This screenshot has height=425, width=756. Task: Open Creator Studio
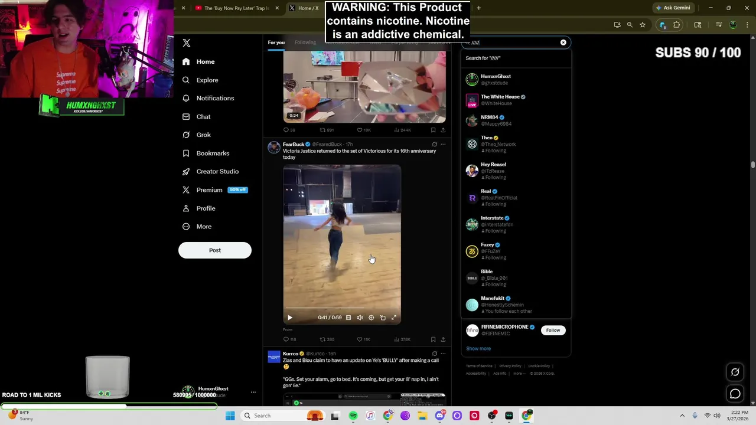point(210,171)
